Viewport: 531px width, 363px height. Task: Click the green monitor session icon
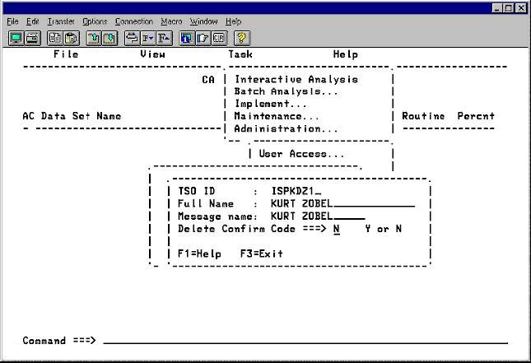tap(16, 38)
